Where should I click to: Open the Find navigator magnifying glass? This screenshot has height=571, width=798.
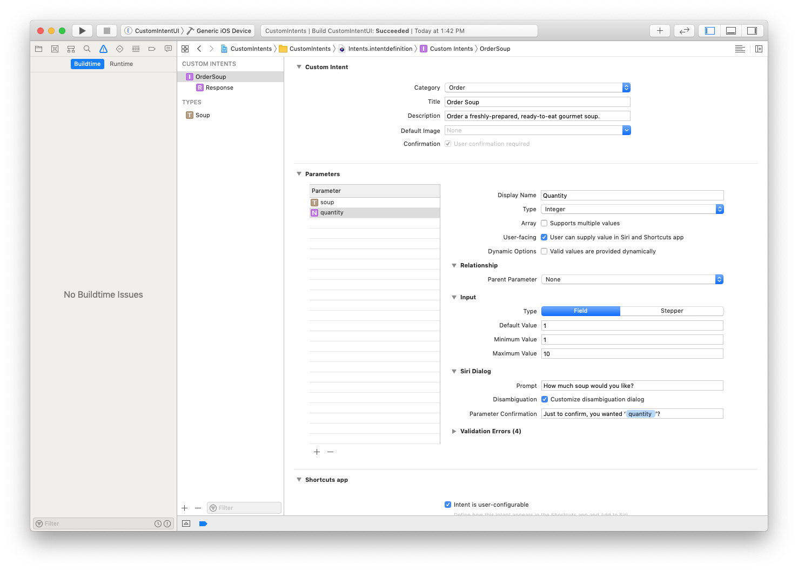tap(87, 49)
